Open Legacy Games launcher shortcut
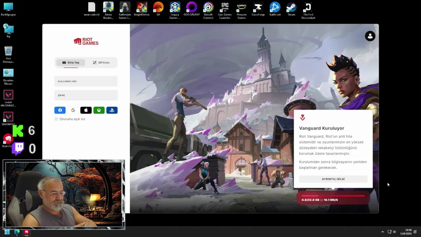 [x=175, y=11]
